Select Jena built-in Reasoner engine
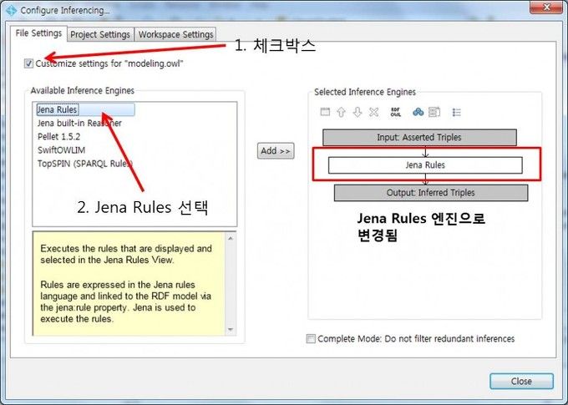Viewport: 568px width, 405px height. click(x=79, y=123)
